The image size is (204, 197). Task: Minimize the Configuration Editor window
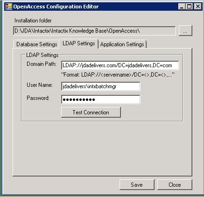point(182,7)
